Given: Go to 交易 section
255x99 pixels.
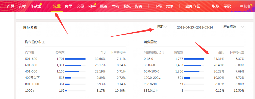Looking at the screenshot, I should pos(80,6).
